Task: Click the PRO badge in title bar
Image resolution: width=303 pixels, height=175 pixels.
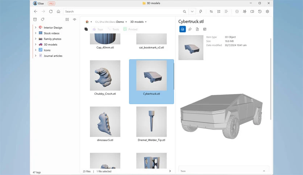Action: [x=51, y=4]
